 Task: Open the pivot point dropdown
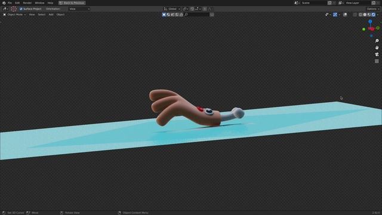pyautogui.click(x=186, y=9)
